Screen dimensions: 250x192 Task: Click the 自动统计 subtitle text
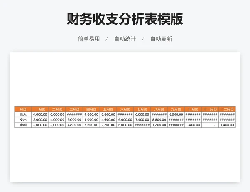click(x=125, y=39)
